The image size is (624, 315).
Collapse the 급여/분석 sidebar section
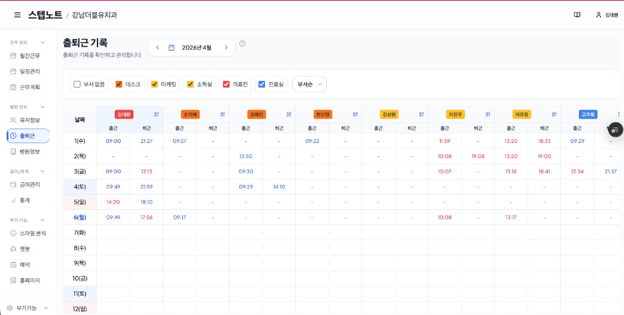click(43, 171)
